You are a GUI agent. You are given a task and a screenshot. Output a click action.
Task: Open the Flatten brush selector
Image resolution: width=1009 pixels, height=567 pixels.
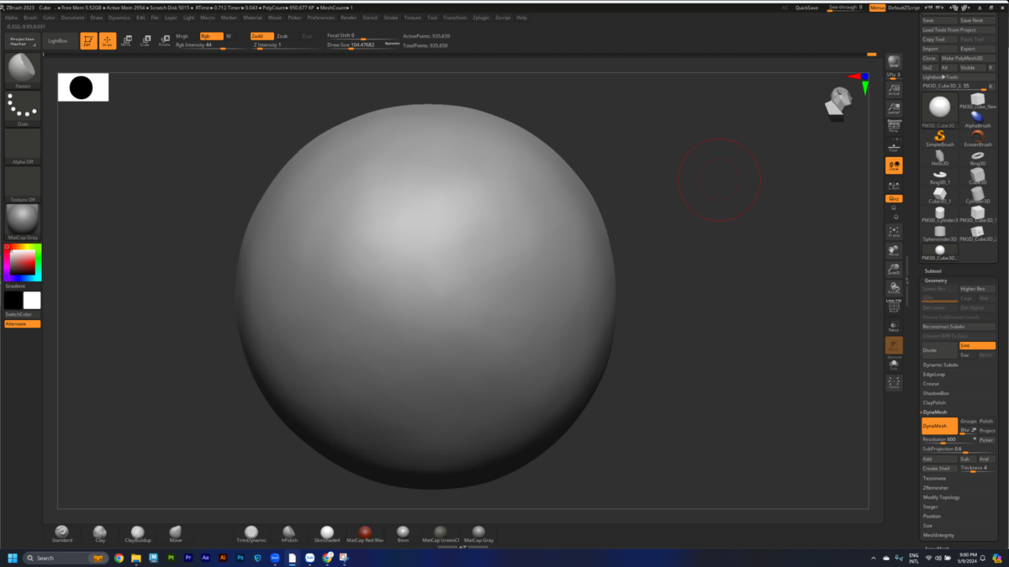pos(23,71)
